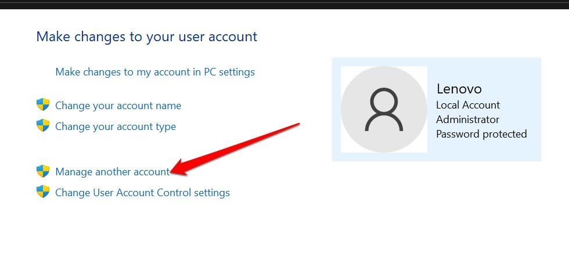Open the Manage another account link
The image size is (569, 260).
point(113,172)
